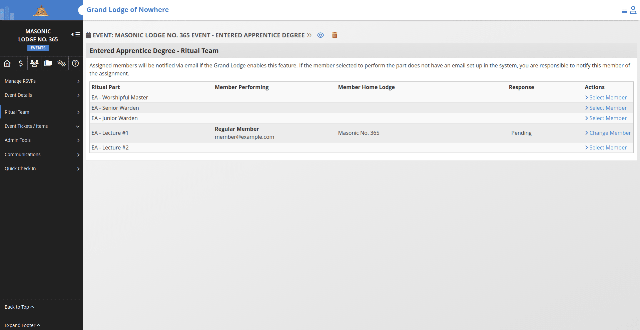Click EA - Worshipful Master row label
Image resolution: width=640 pixels, height=330 pixels.
[120, 97]
